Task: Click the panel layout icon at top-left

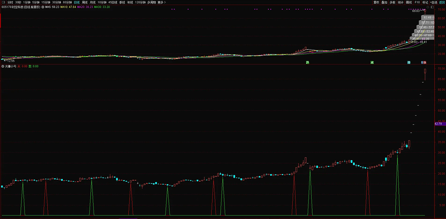Action: pyautogui.click(x=3, y=2)
